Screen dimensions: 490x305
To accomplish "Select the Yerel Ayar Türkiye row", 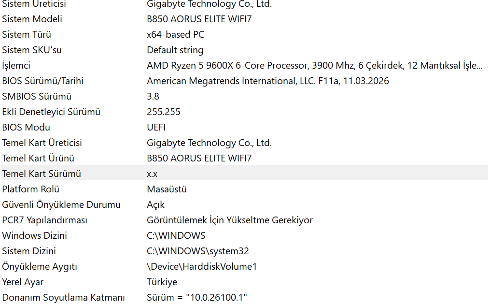I will click(244, 282).
